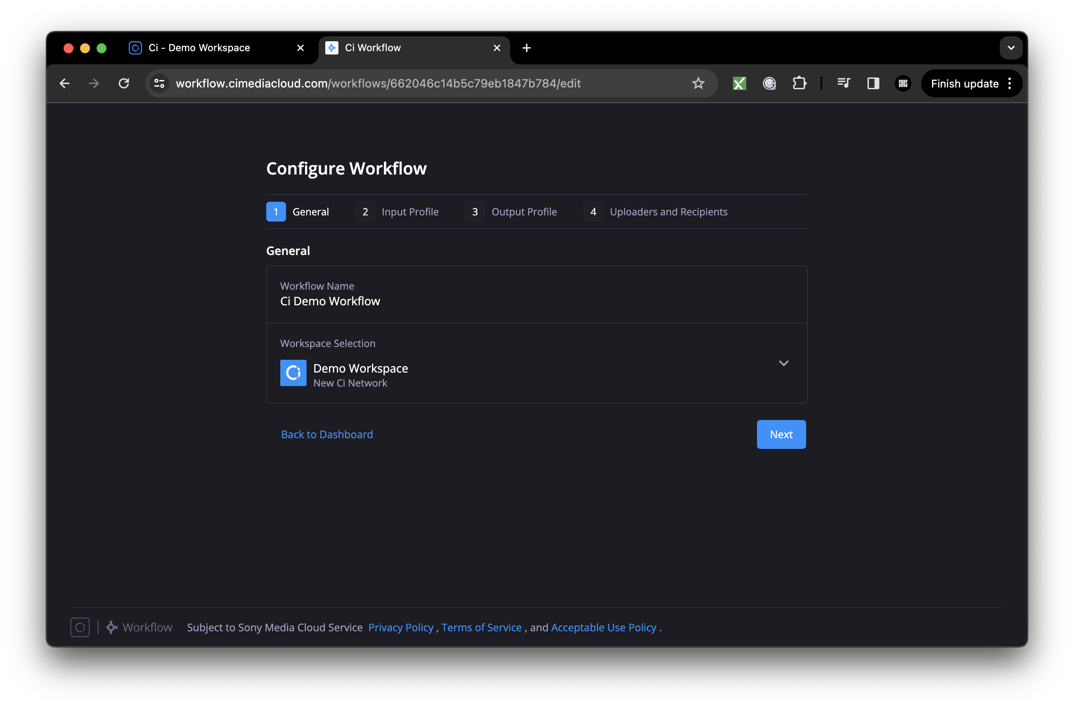The image size is (1074, 708).
Task: Open the media playlist icon in toolbar
Action: pyautogui.click(x=844, y=83)
